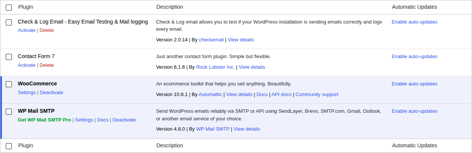This screenshot has height=153, width=472.
Task: Tick the select-all checkbox in the top header
Action: point(9,8)
